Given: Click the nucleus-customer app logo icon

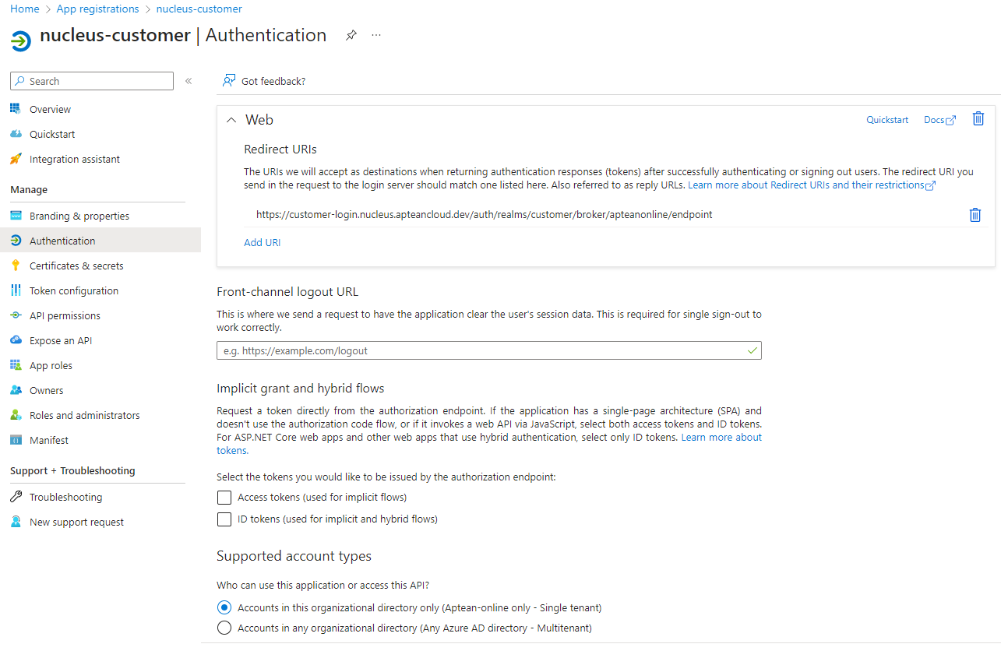Looking at the screenshot, I should click(21, 40).
